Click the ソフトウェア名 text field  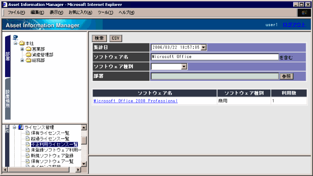[214, 57]
